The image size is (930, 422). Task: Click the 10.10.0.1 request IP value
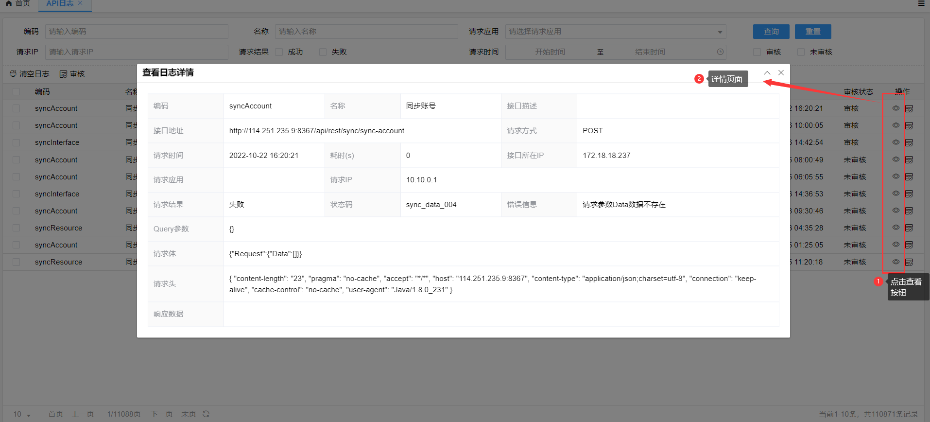422,180
